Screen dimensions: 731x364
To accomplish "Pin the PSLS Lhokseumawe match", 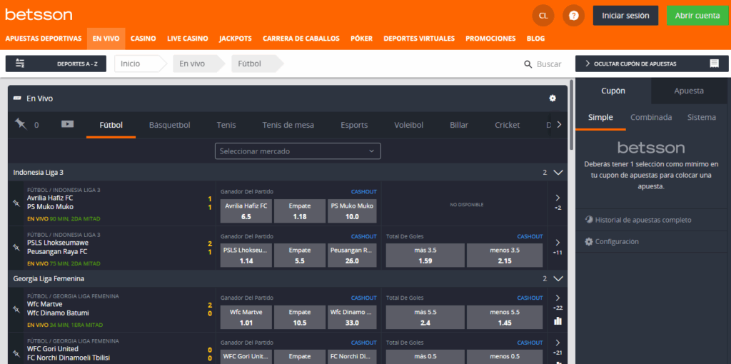I will [x=16, y=248].
